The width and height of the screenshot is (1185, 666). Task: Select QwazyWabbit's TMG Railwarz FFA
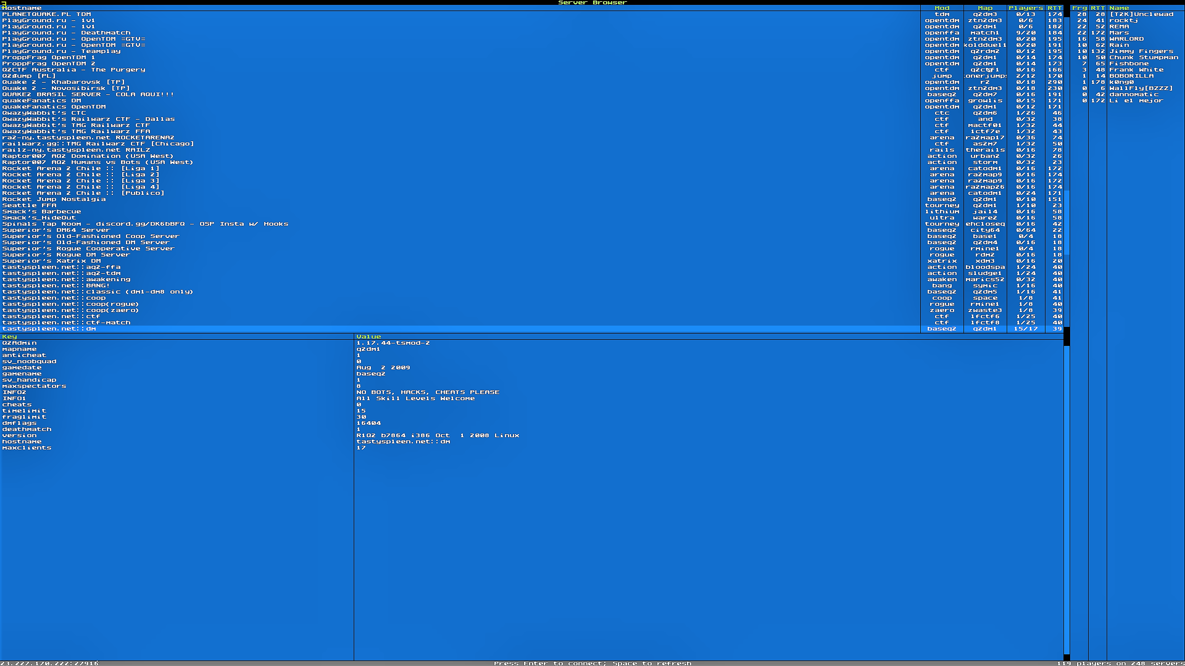532,131
